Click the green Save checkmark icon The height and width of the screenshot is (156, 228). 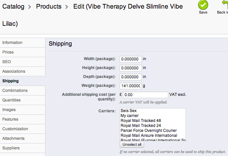point(203,5)
